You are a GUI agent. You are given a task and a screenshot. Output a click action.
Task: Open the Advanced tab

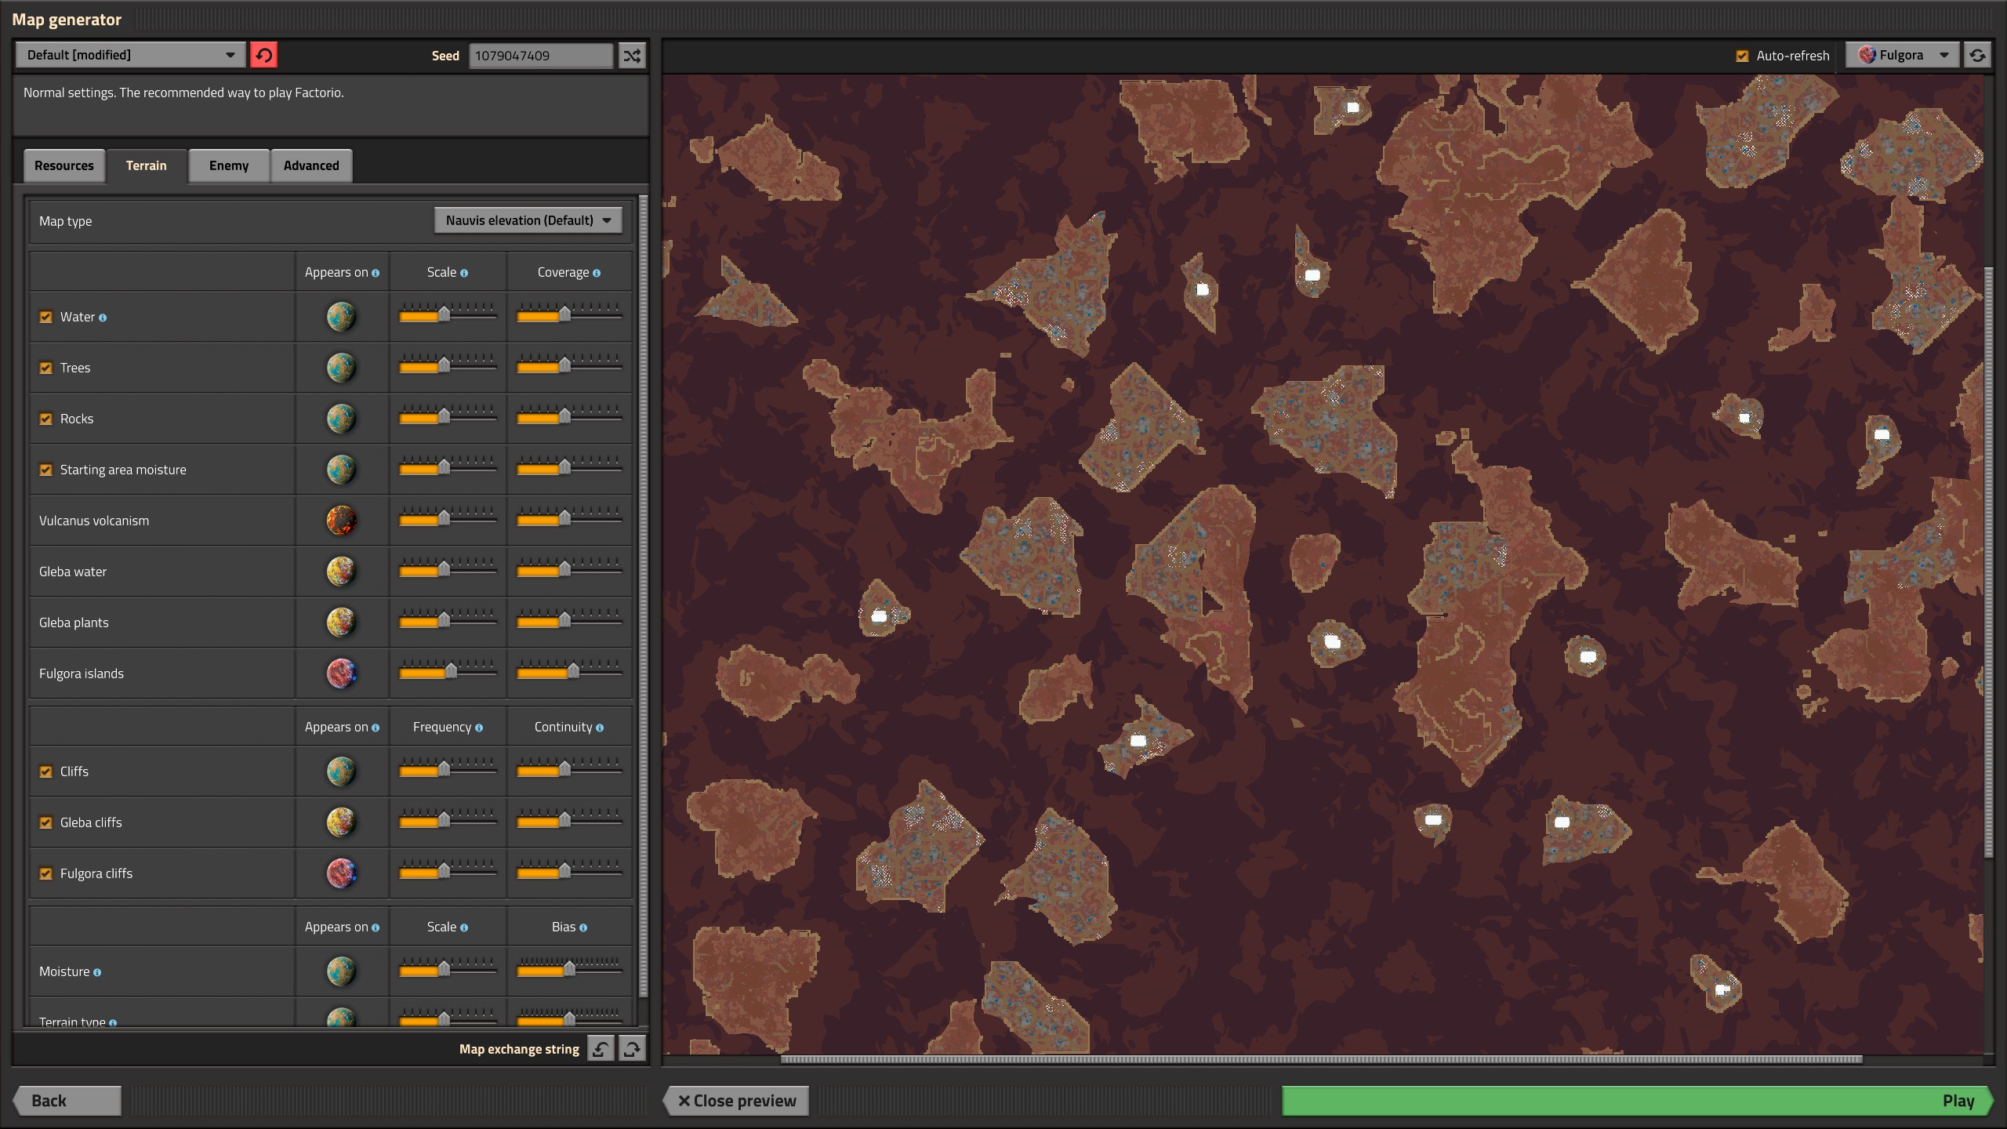pos(311,165)
